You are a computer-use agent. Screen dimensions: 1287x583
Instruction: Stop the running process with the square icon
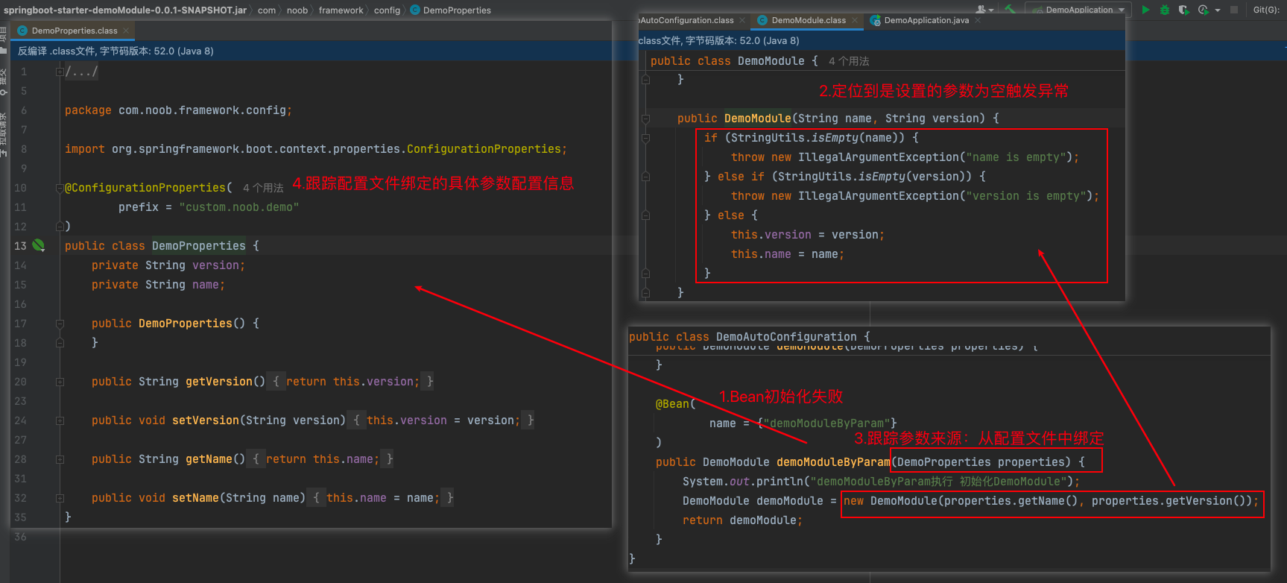pyautogui.click(x=1234, y=10)
